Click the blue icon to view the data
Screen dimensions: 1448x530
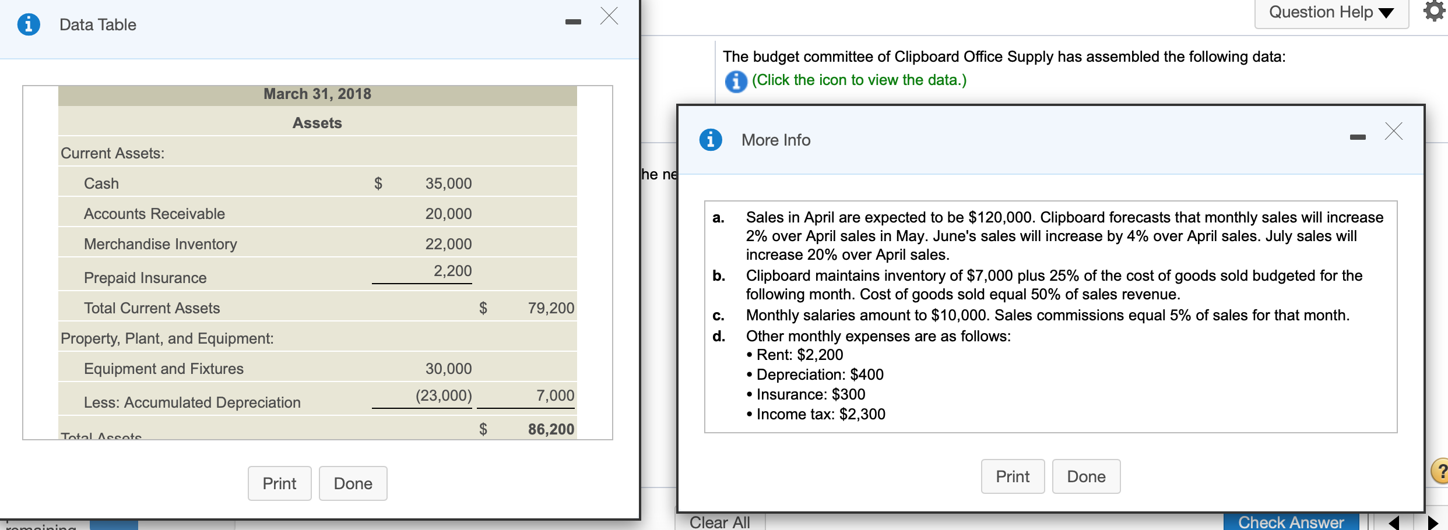(736, 82)
